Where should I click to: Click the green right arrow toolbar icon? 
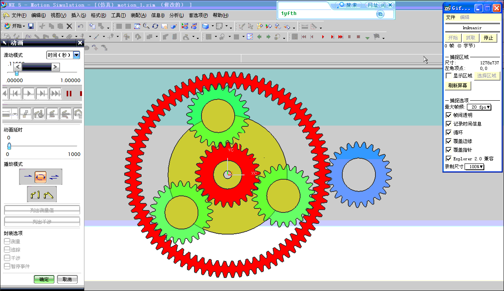[268, 37]
